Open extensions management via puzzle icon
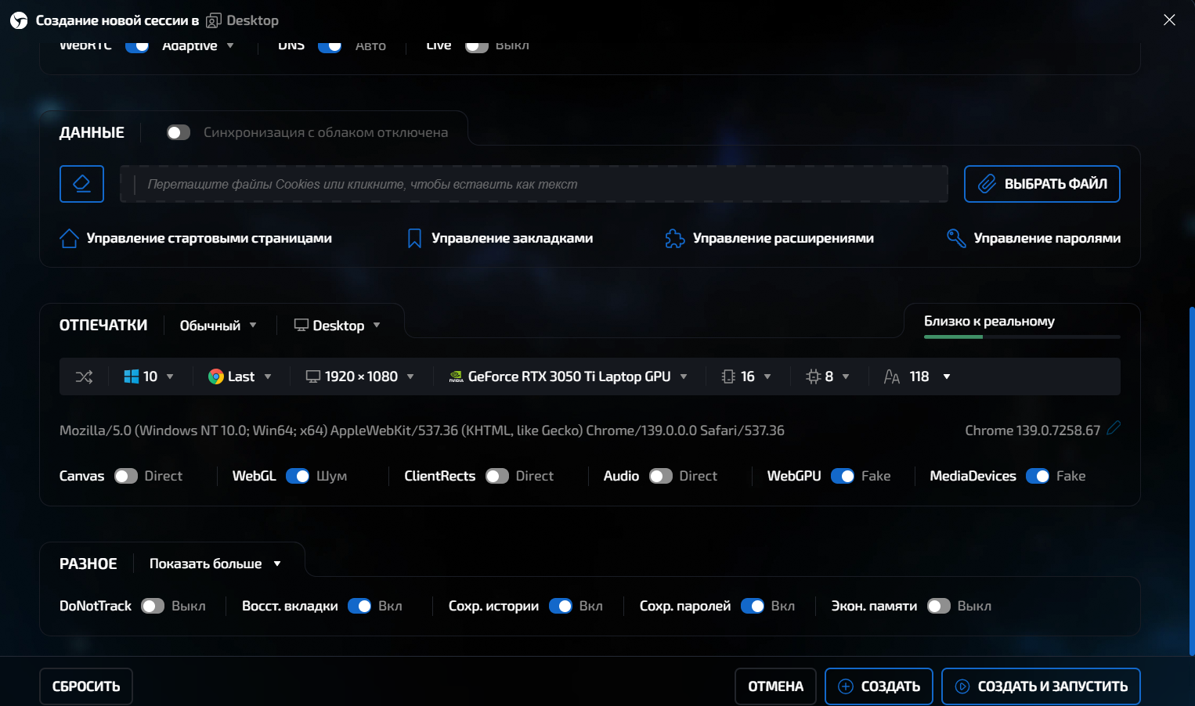The image size is (1195, 706). [674, 239]
